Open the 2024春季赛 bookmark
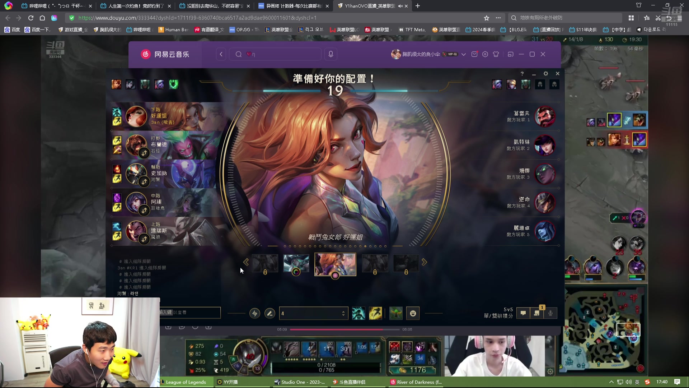The image size is (689, 388). tap(480, 30)
